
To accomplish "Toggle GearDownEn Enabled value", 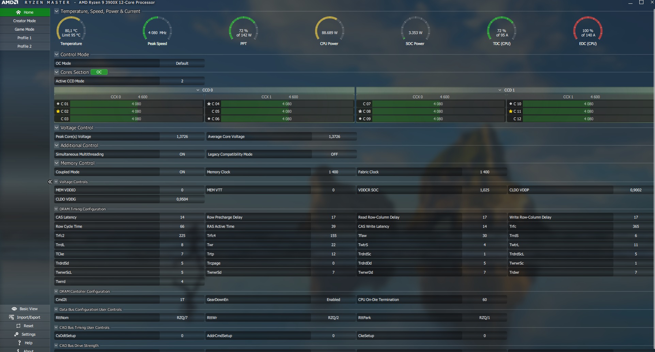I will [333, 300].
